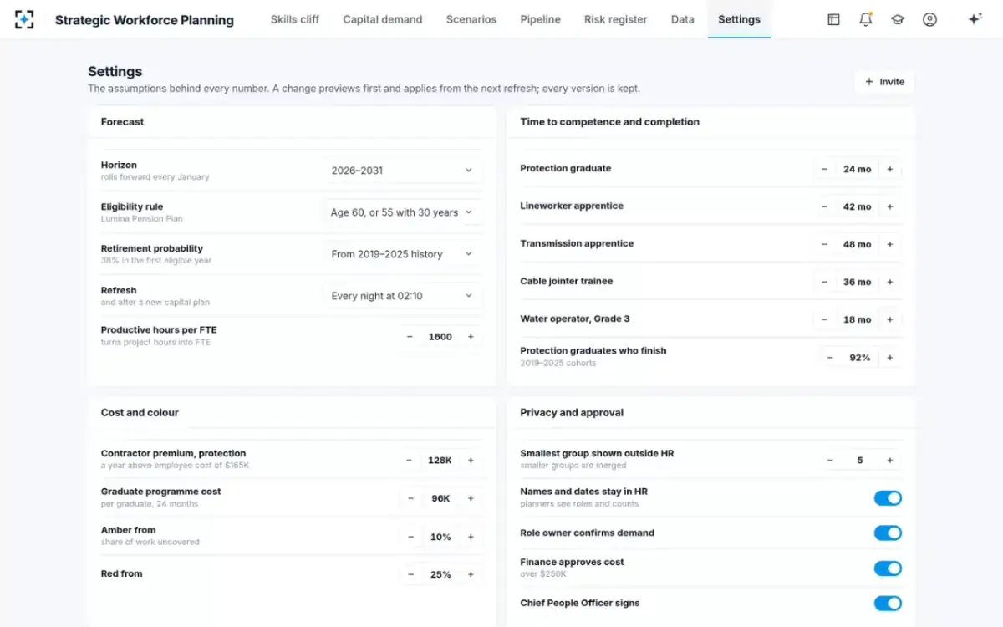1003x627 pixels.
Task: Increase Water operator Grade 3 months
Action: 890,319
